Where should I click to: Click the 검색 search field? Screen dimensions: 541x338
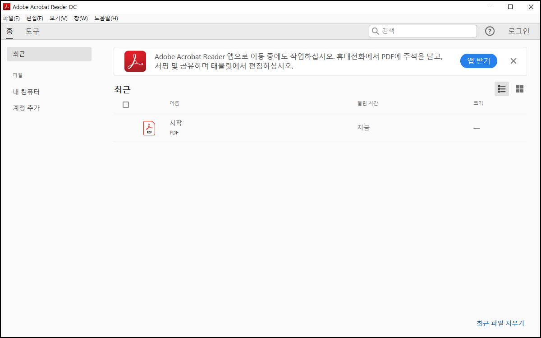[x=423, y=31]
